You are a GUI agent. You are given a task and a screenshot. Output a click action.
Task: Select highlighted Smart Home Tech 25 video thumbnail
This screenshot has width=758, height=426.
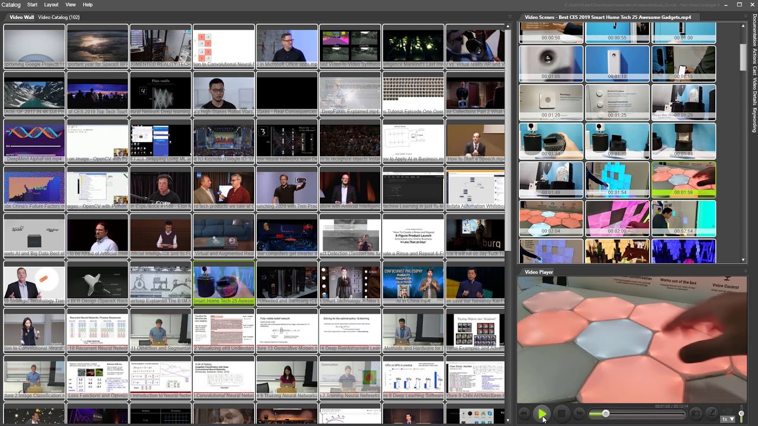tap(224, 284)
